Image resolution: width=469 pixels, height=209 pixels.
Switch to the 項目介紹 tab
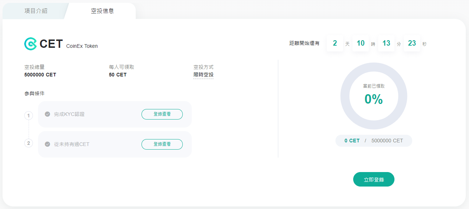coord(36,11)
